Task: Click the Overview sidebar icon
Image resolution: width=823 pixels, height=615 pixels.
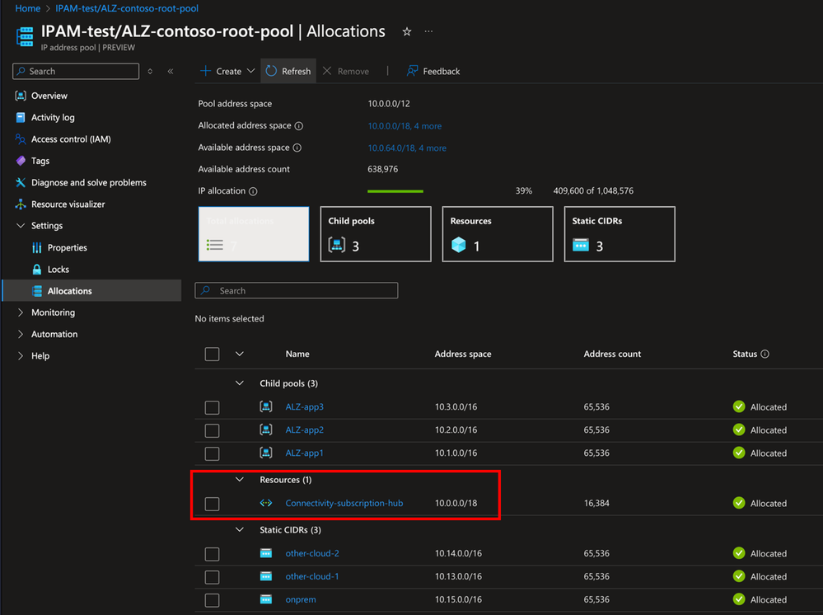Action: pyautogui.click(x=21, y=96)
